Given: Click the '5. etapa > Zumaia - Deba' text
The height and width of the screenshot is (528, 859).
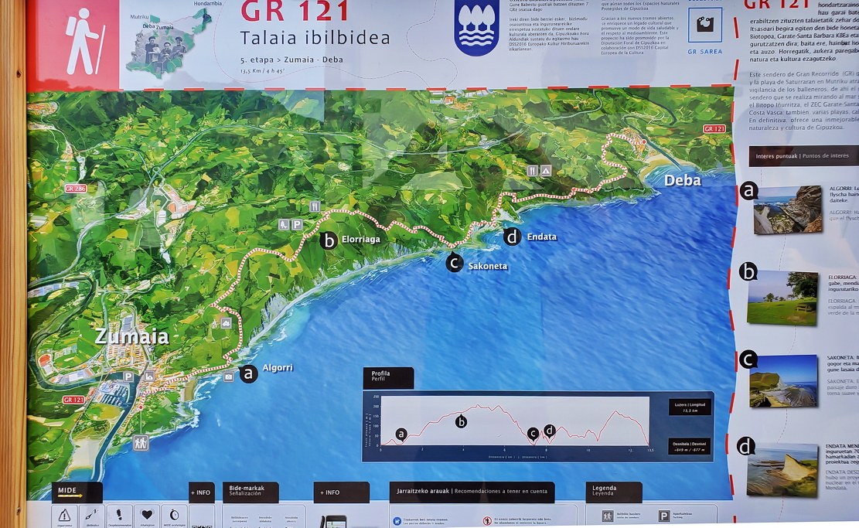Looking at the screenshot, I should 291,60.
